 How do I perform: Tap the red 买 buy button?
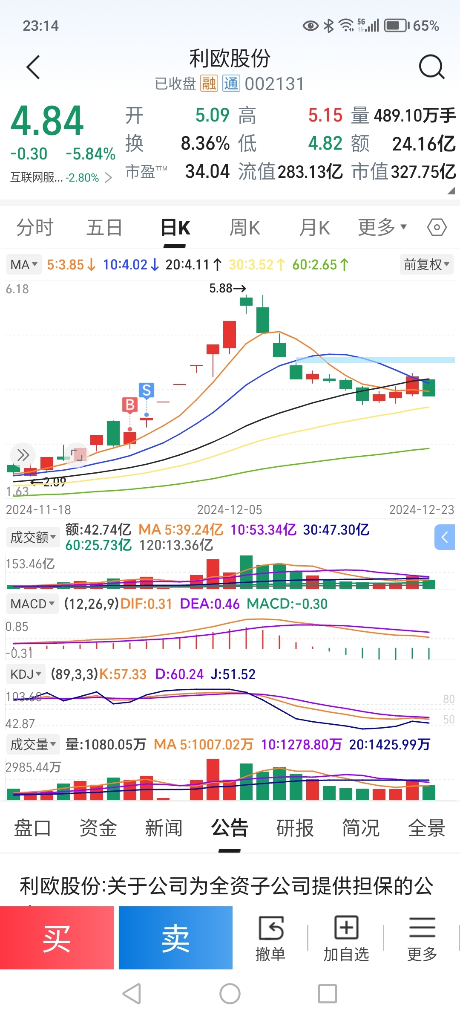[x=57, y=938]
